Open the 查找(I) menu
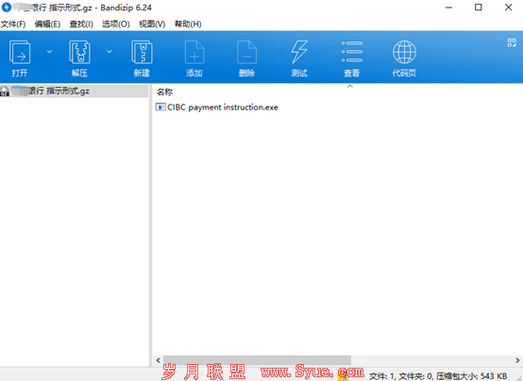523x381 pixels. [x=81, y=24]
